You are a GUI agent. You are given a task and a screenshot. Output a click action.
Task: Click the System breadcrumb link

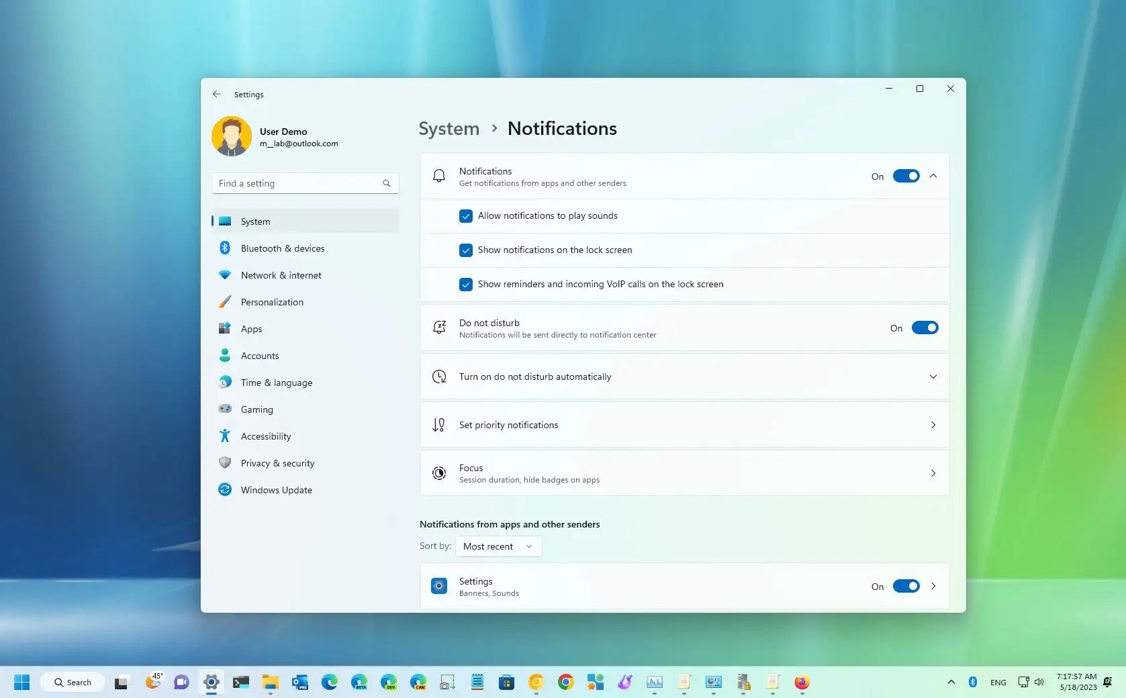tap(448, 128)
